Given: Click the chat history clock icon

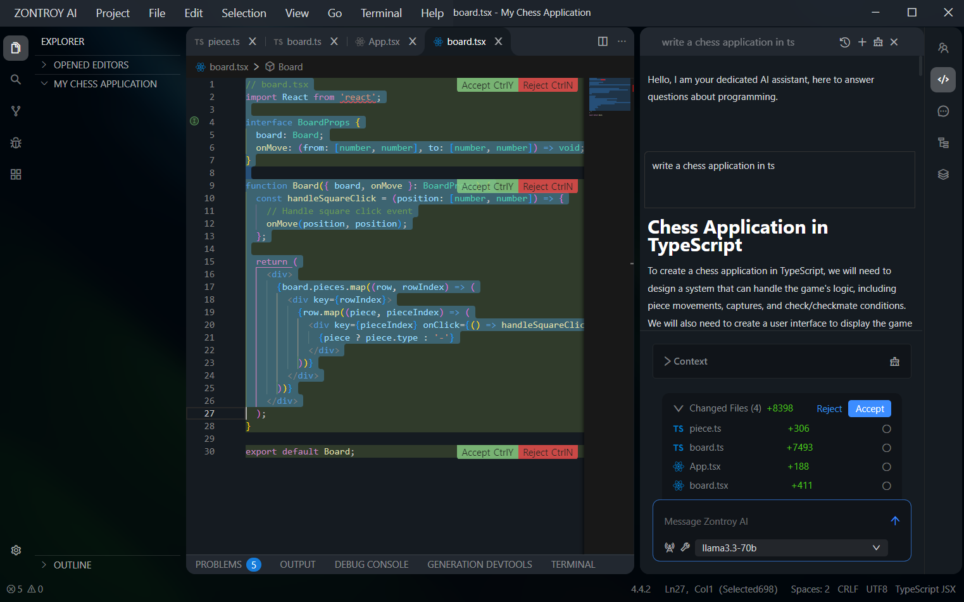Looking at the screenshot, I should (x=844, y=42).
